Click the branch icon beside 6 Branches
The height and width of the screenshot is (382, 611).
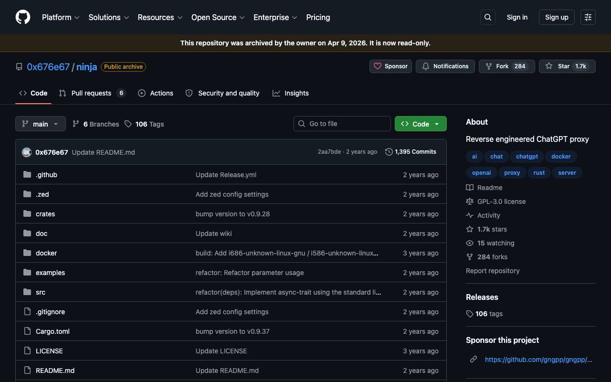[x=76, y=124]
